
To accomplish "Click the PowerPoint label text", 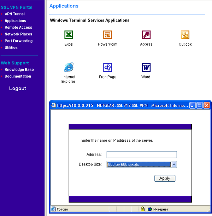I will point(108,44).
